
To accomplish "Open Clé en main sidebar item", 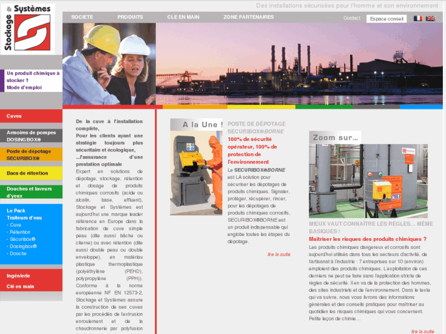I will 20,286.
